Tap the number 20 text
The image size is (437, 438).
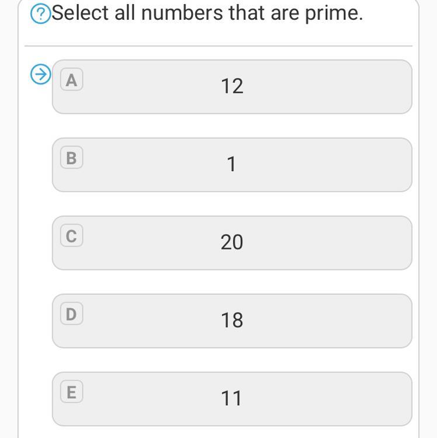tap(232, 242)
